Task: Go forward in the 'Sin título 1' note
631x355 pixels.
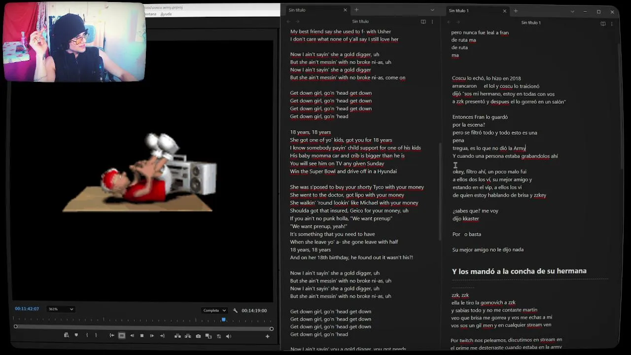Action: tap(457, 22)
